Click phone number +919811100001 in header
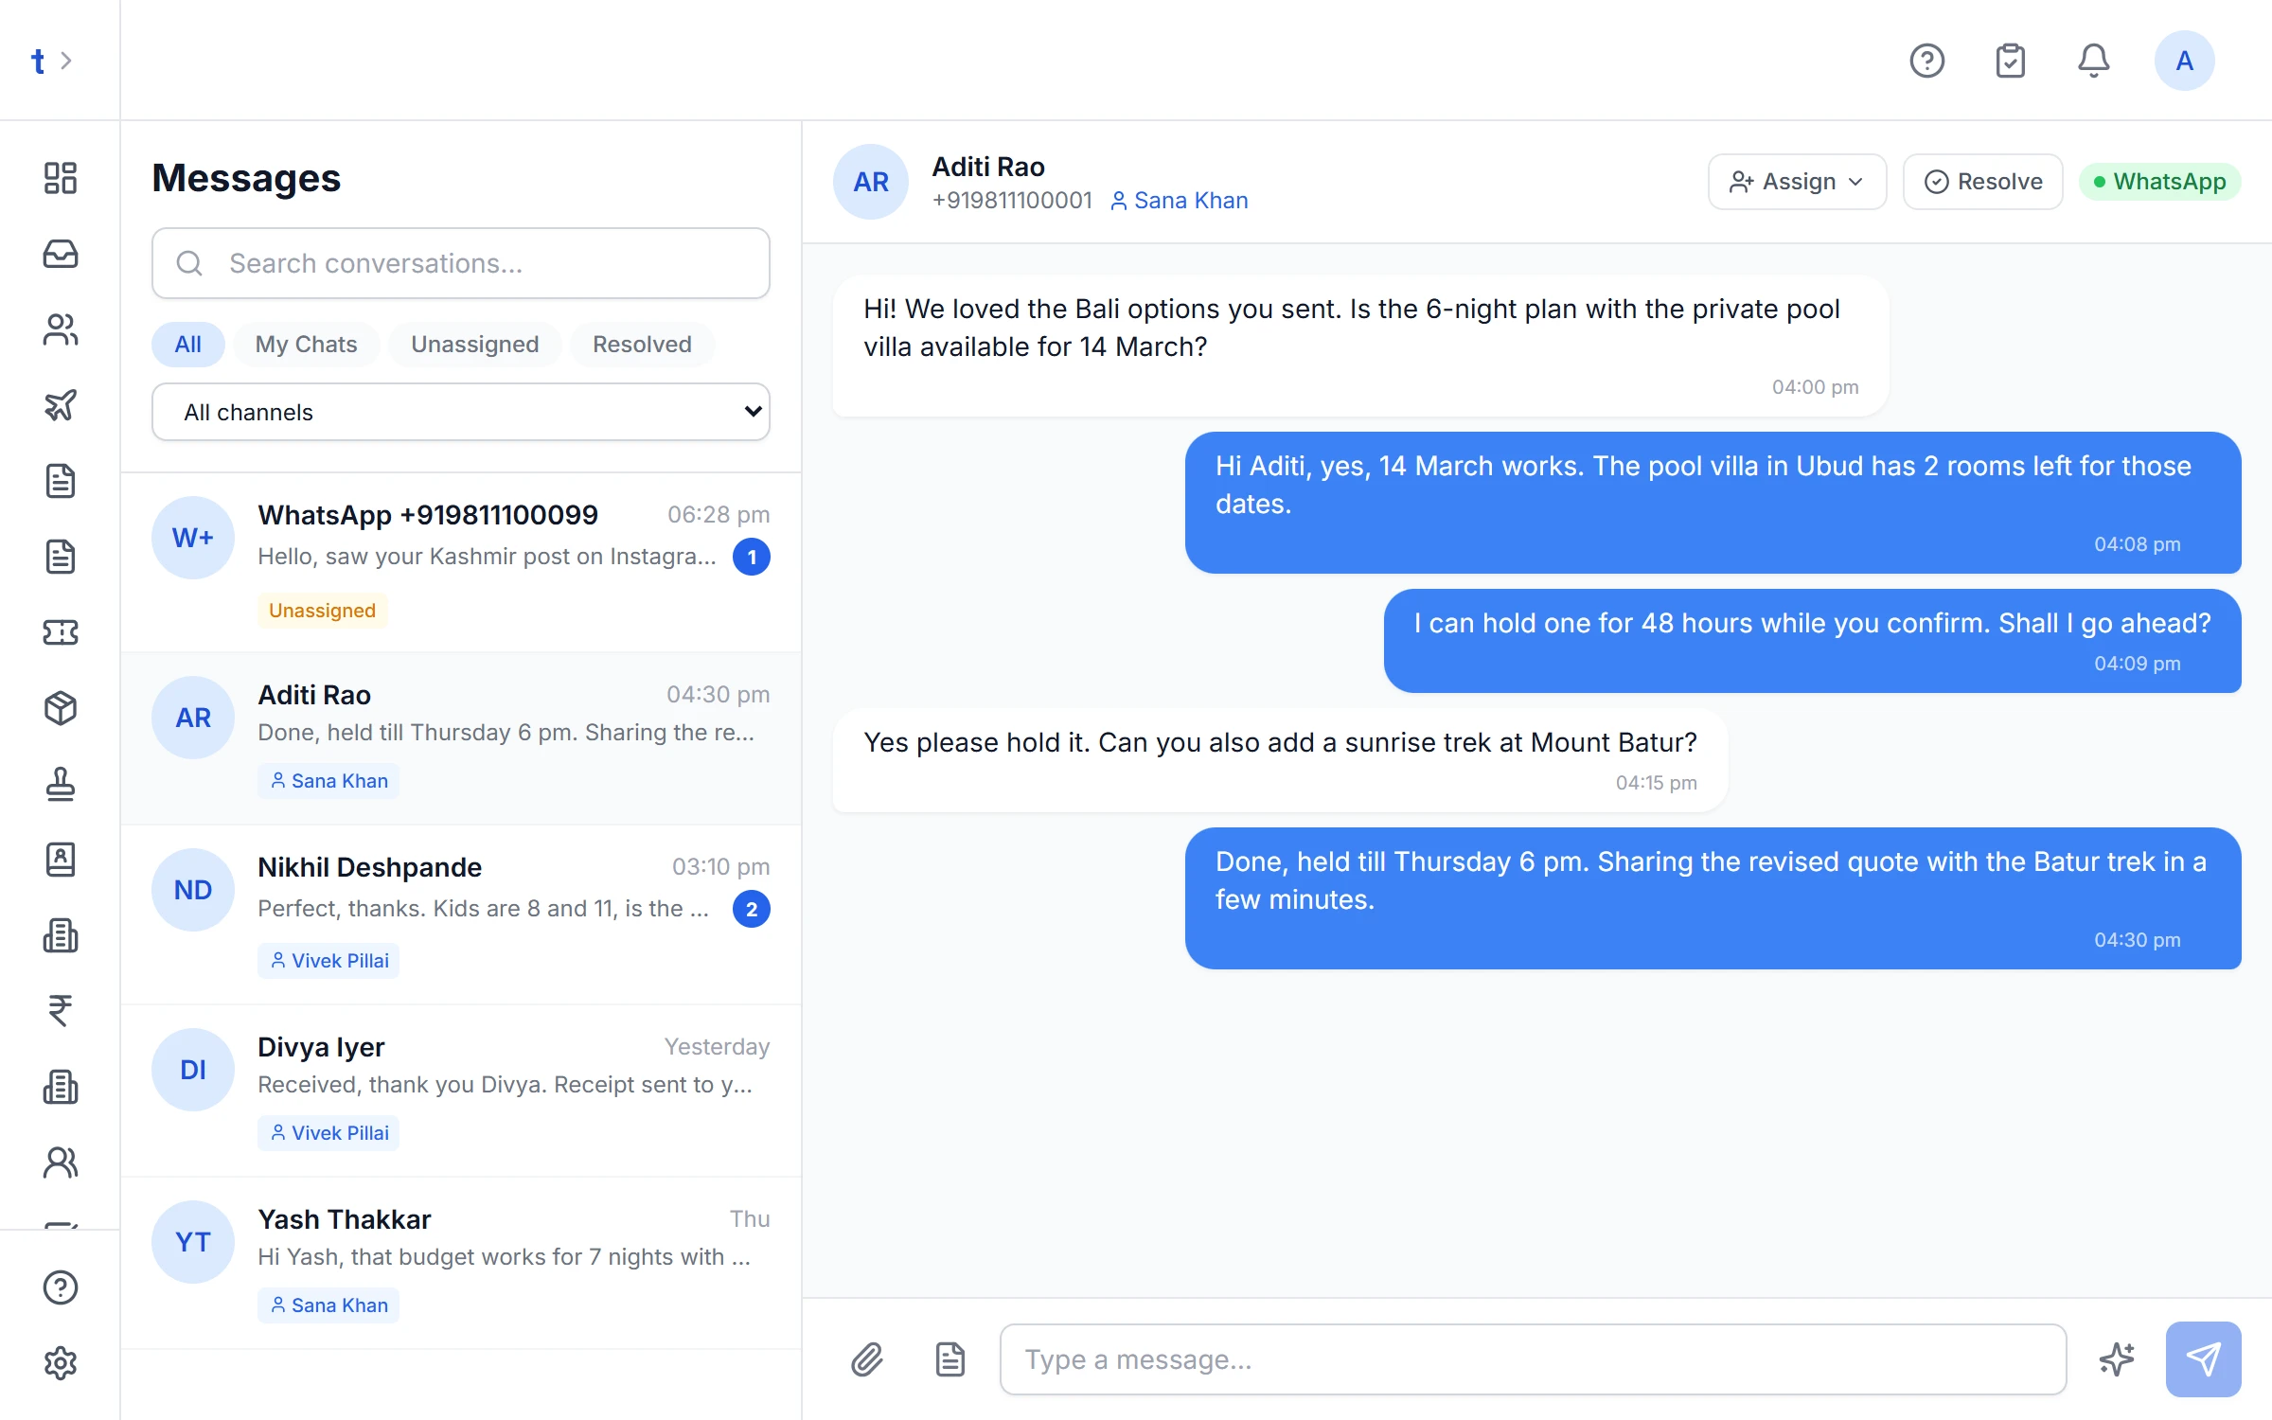Image resolution: width=2272 pixels, height=1420 pixels. pyautogui.click(x=1012, y=201)
